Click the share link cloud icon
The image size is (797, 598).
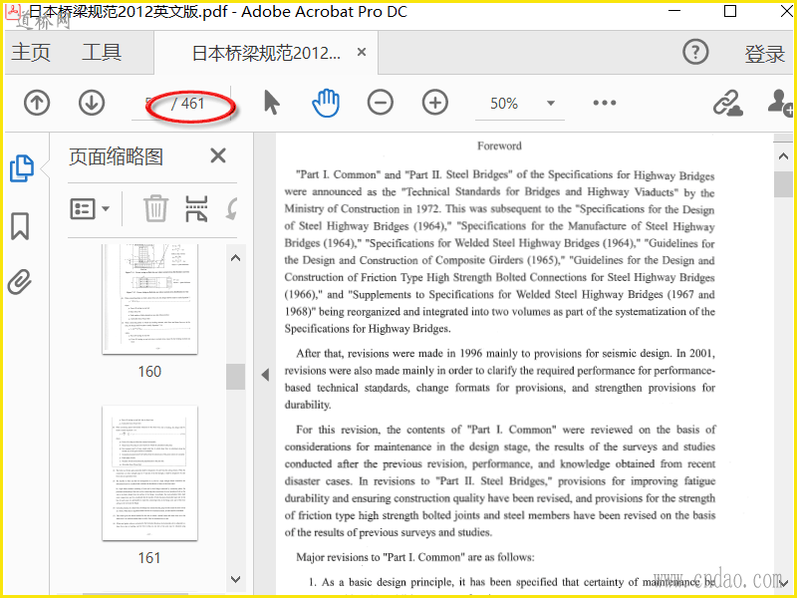(x=727, y=104)
